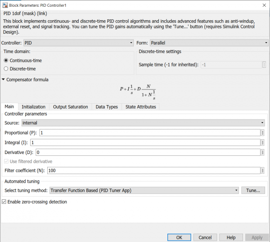Select Discrete-time radio button

6,69
